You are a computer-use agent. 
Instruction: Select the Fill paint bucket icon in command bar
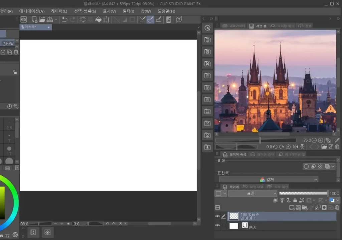[x=98, y=20]
